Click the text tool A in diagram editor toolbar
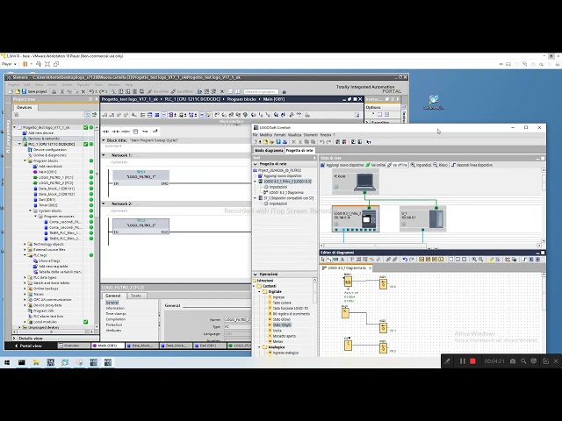 (342, 260)
